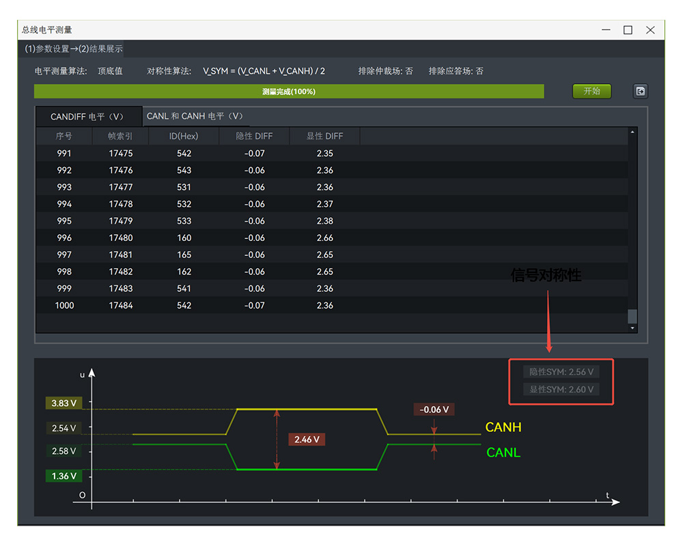Click the 2.54 V voltage label
Image resolution: width=683 pixels, height=546 pixels.
[x=64, y=429]
